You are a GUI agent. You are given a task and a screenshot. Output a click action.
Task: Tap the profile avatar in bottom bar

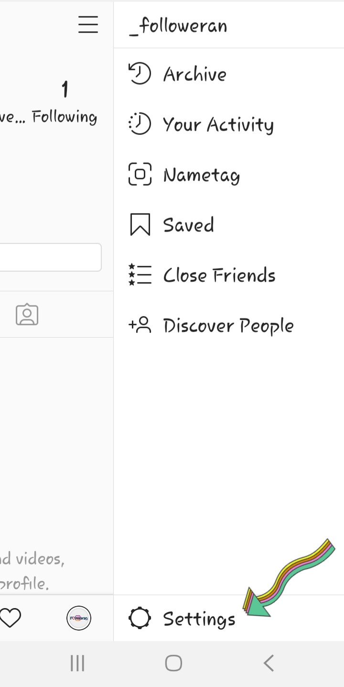click(79, 618)
